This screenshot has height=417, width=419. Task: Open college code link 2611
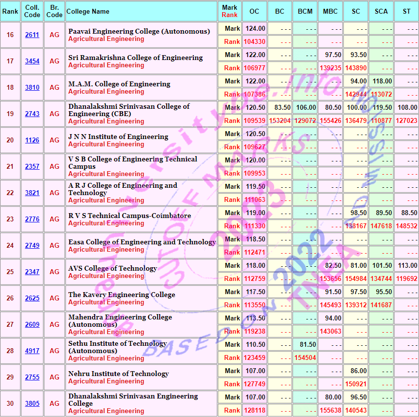pyautogui.click(x=32, y=35)
